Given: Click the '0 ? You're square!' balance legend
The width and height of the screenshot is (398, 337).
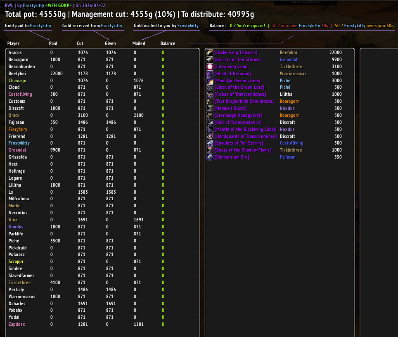Looking at the screenshot, I should (247, 26).
